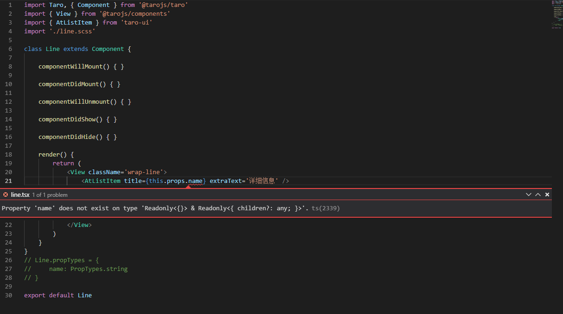The height and width of the screenshot is (314, 563).
Task: Click the red error icon beside line.tsx
Action: [x=6, y=195]
